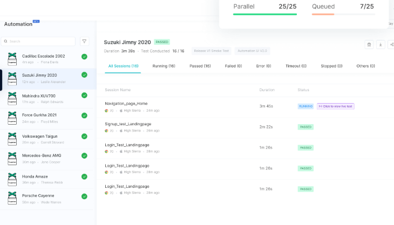Switch to Failed (0) tab
This screenshot has width=394, height=225.
234,66
